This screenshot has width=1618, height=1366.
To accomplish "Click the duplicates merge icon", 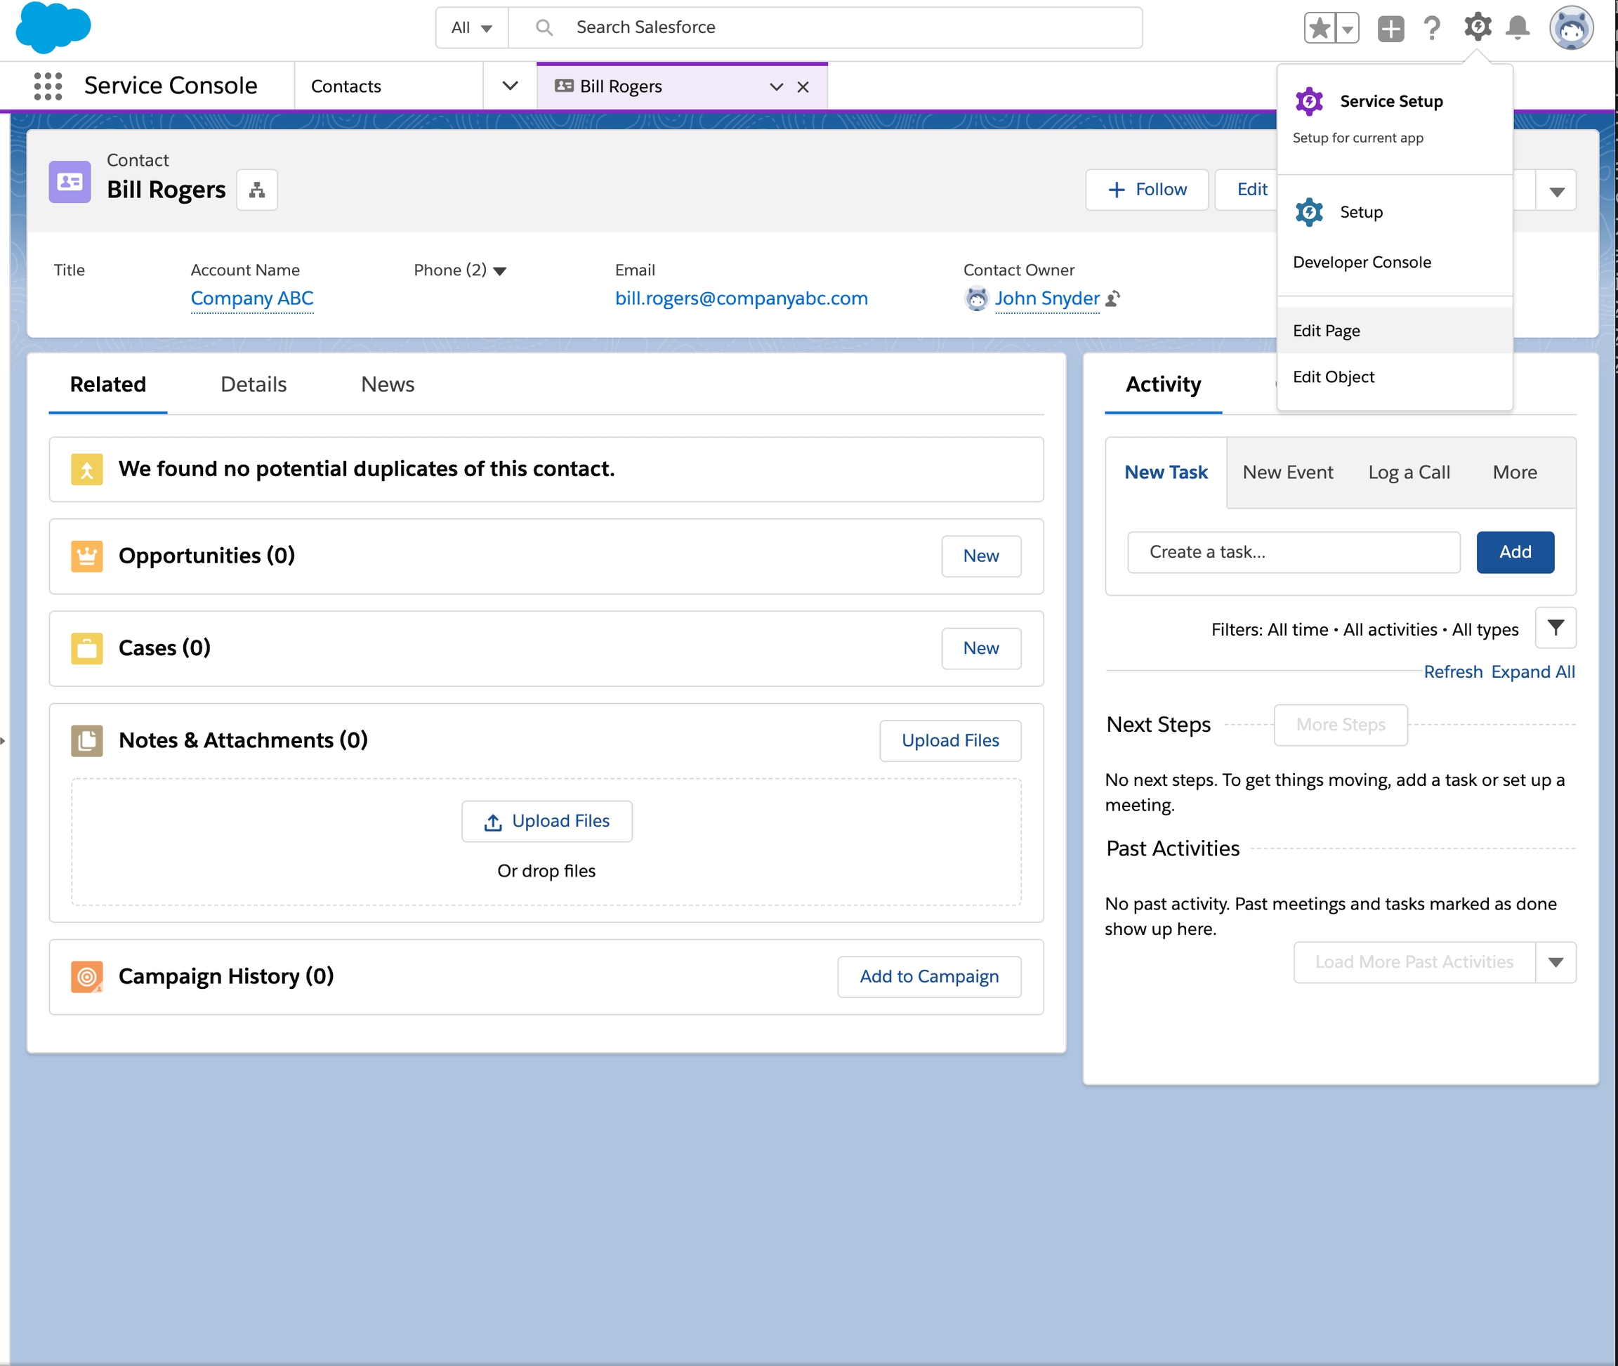I will click(x=86, y=469).
